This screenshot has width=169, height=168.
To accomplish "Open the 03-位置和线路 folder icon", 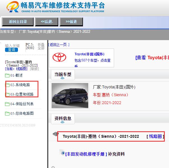I will click(x=7, y=94).
